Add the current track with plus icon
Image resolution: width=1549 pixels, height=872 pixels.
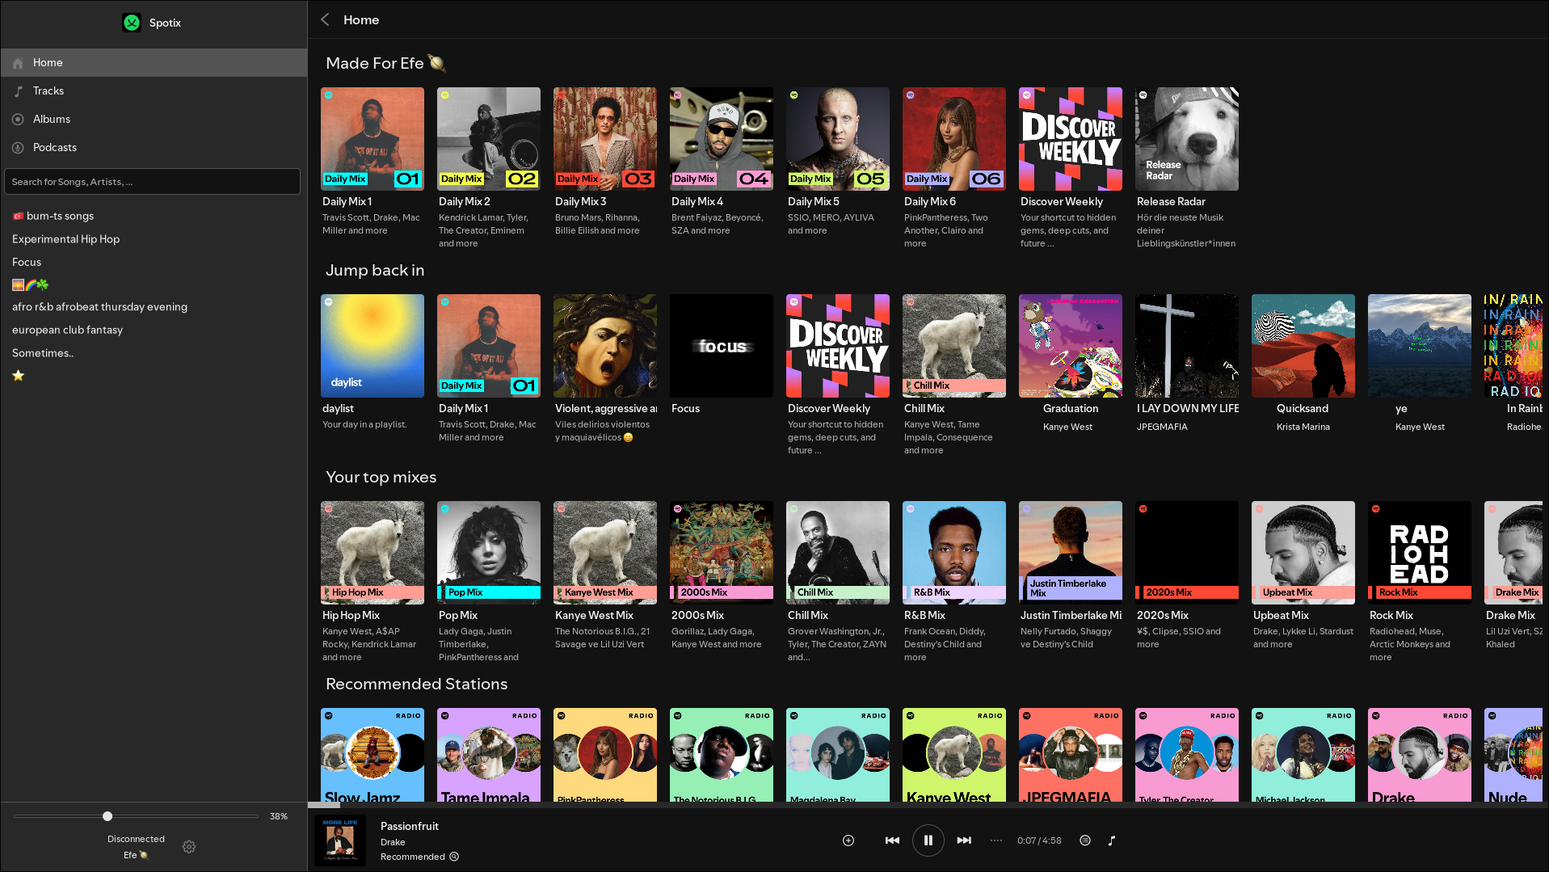848,840
